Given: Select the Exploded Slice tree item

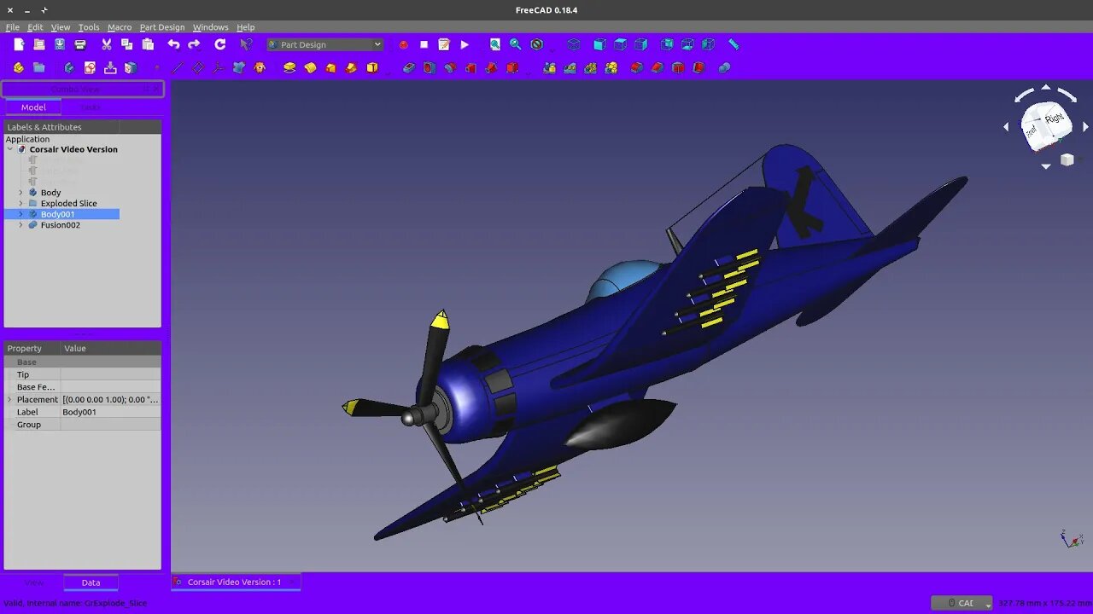Looking at the screenshot, I should click(x=68, y=204).
